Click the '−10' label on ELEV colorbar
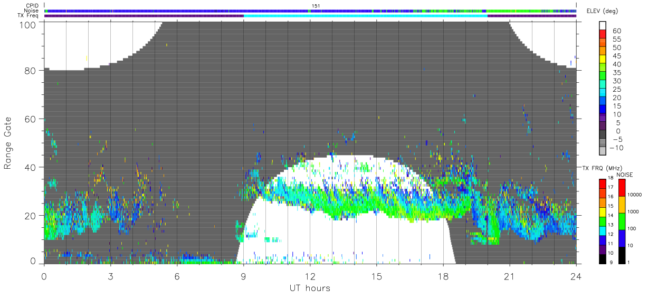648x299 pixels. coord(616,148)
